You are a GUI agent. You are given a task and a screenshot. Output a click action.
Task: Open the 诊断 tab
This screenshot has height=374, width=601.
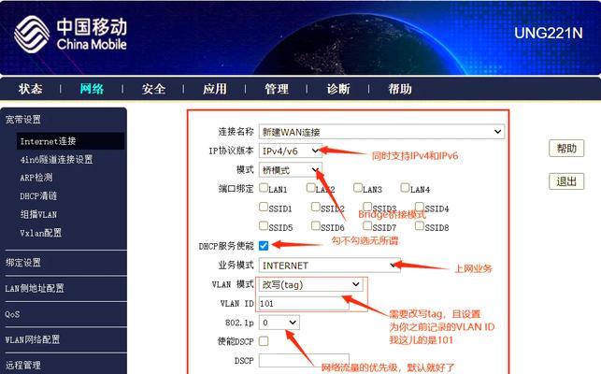coord(338,89)
